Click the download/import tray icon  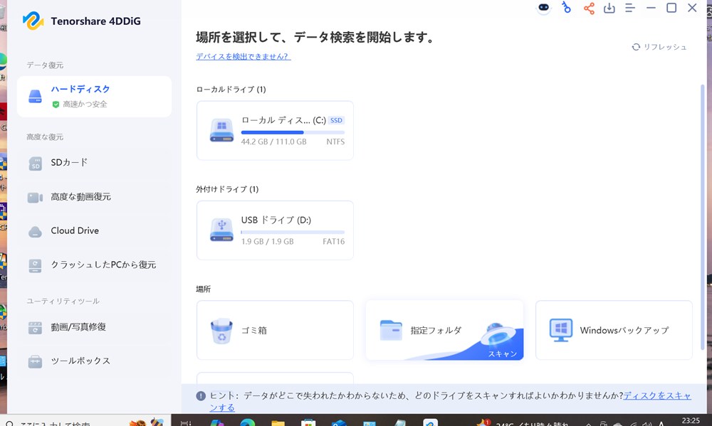tap(609, 9)
